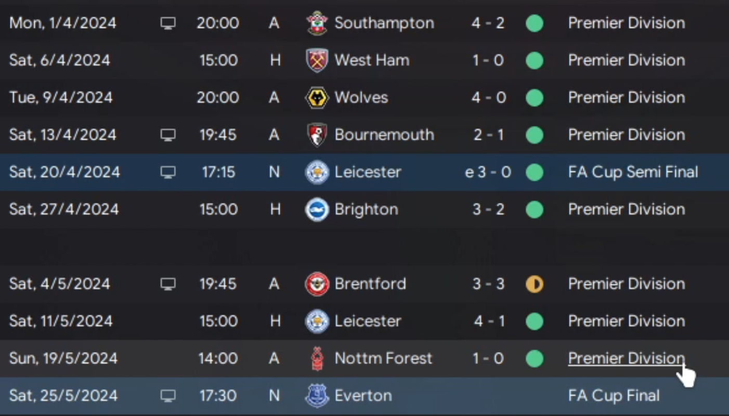Click the Everton club crest
The image size is (729, 416).
tap(317, 396)
